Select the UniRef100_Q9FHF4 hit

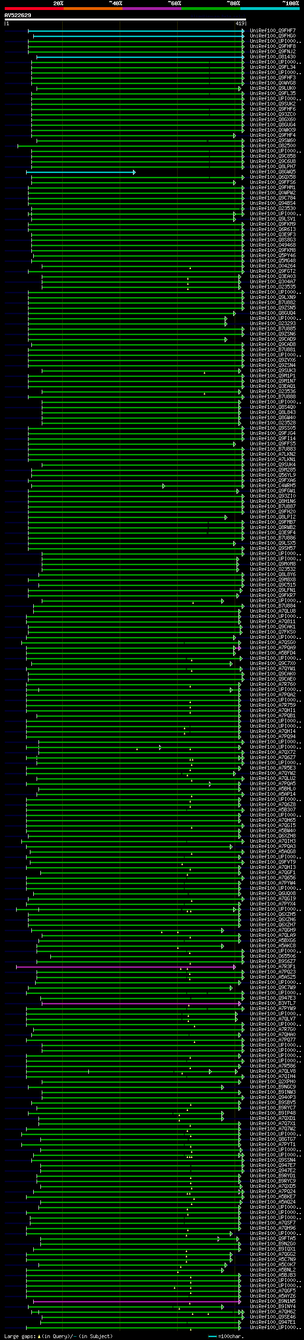(x=273, y=135)
